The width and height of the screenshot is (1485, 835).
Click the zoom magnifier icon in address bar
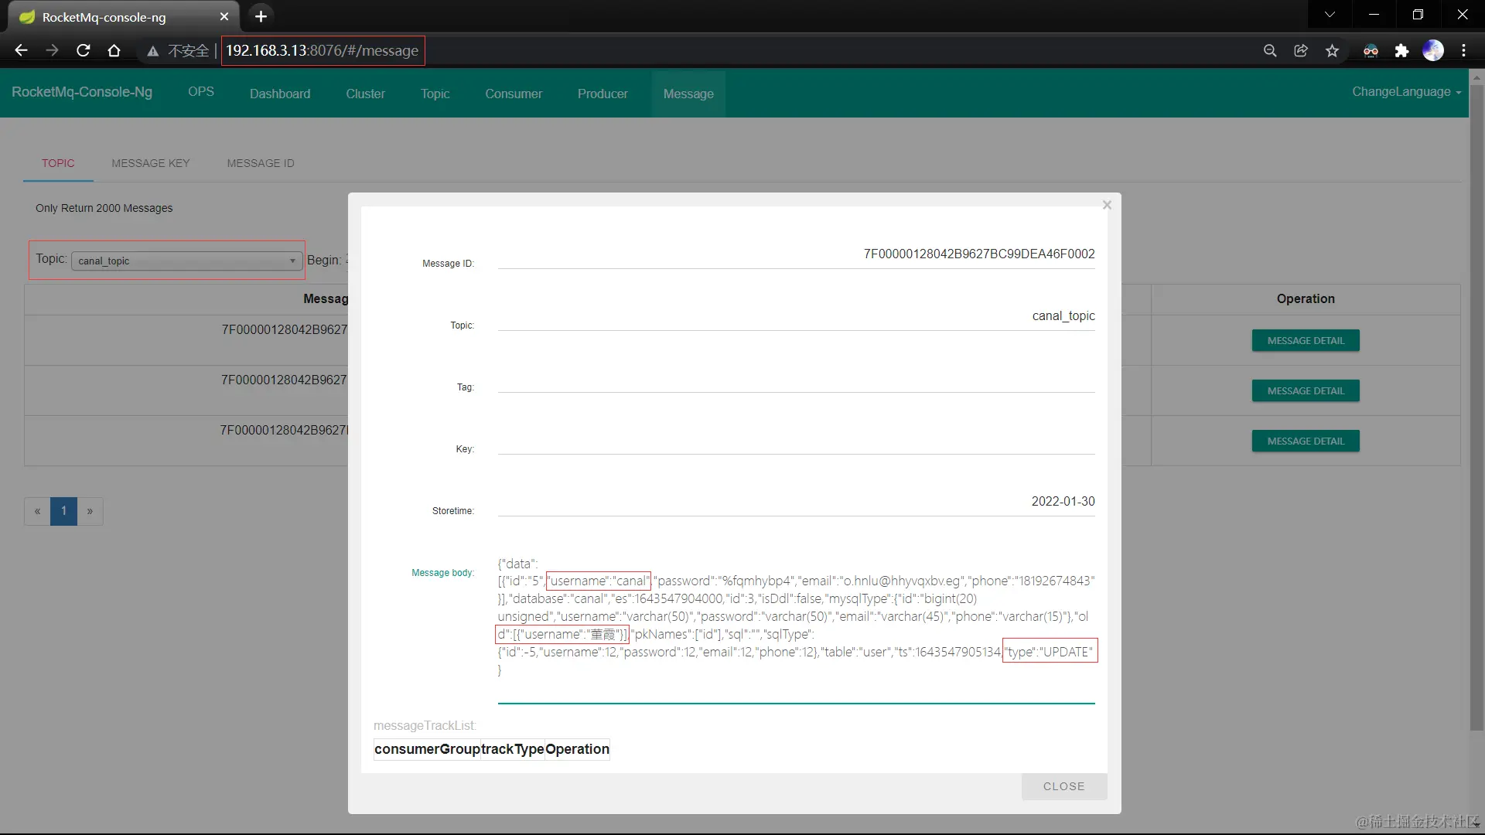coord(1270,51)
